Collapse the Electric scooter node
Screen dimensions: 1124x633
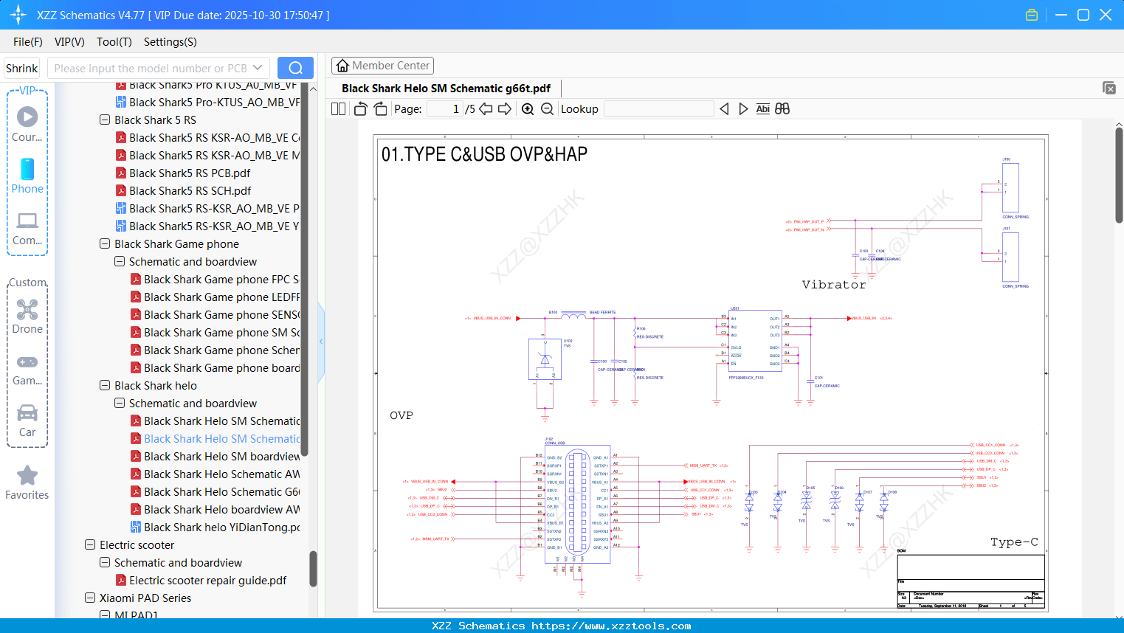(x=90, y=545)
